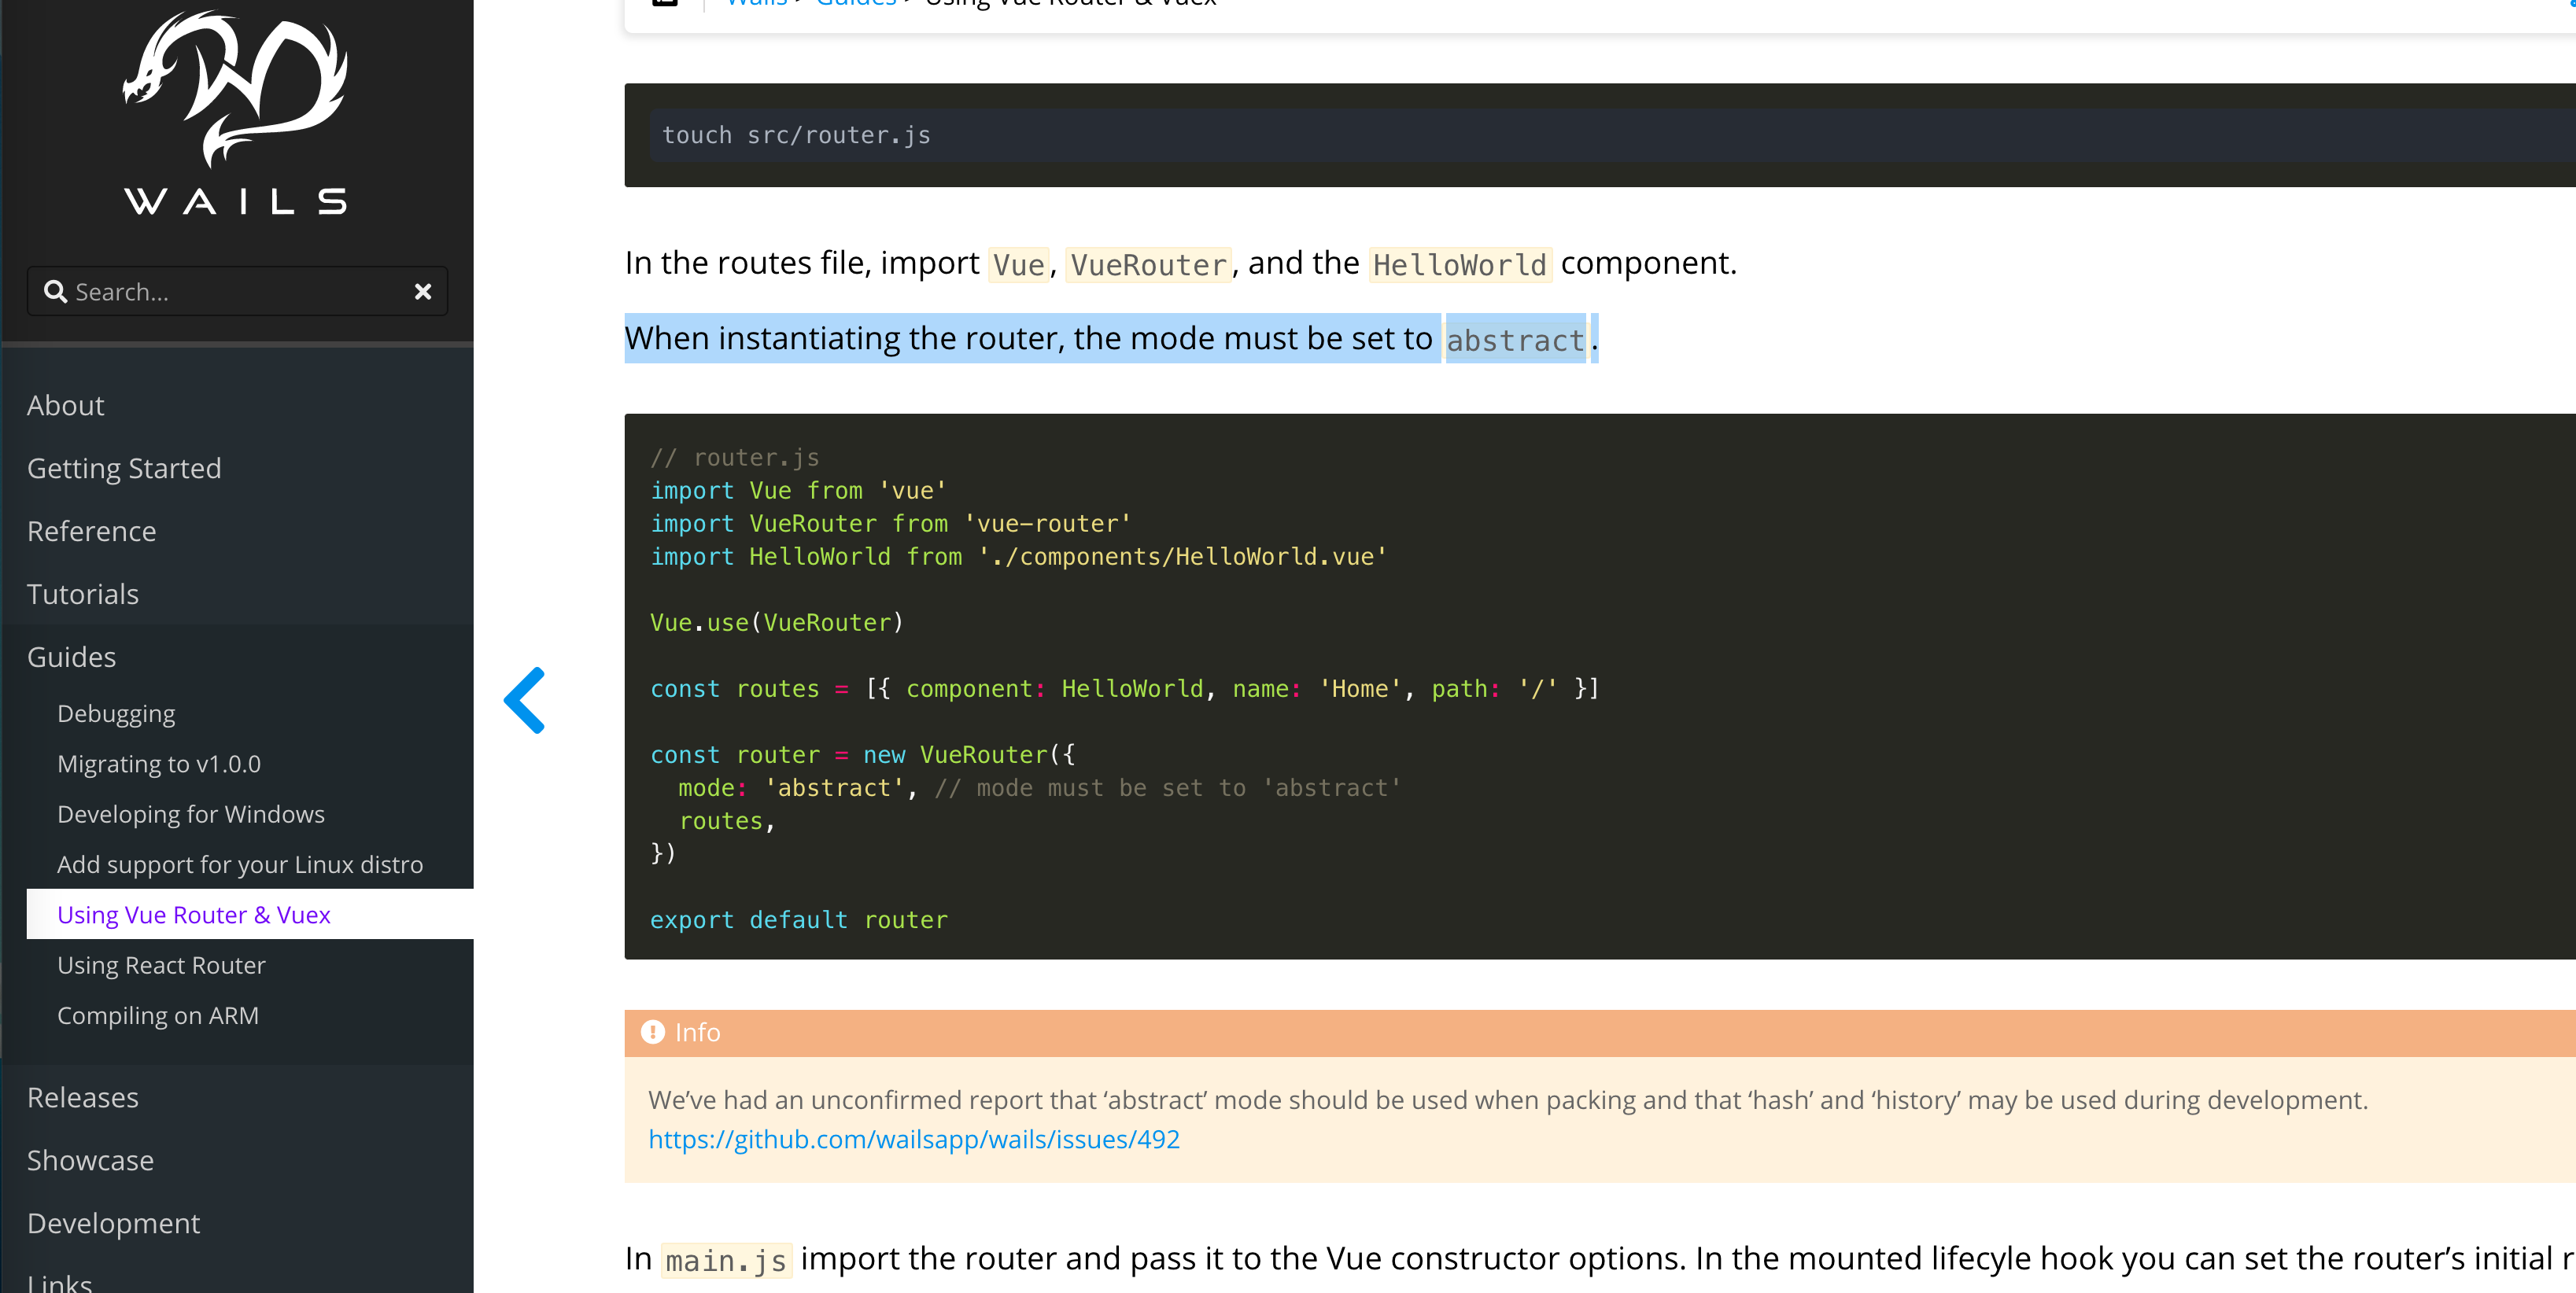Open the Debugging guide
Viewport: 2576px width, 1293px height.
[116, 713]
